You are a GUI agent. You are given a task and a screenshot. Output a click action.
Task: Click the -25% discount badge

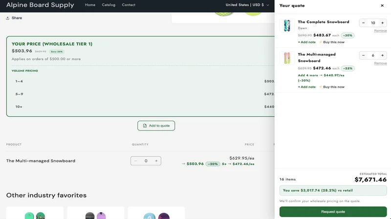[x=348, y=68]
